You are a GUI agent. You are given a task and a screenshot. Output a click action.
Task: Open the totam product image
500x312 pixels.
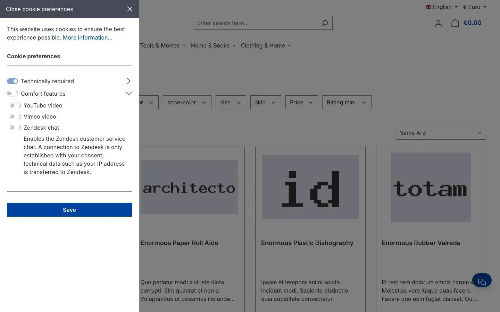click(431, 187)
